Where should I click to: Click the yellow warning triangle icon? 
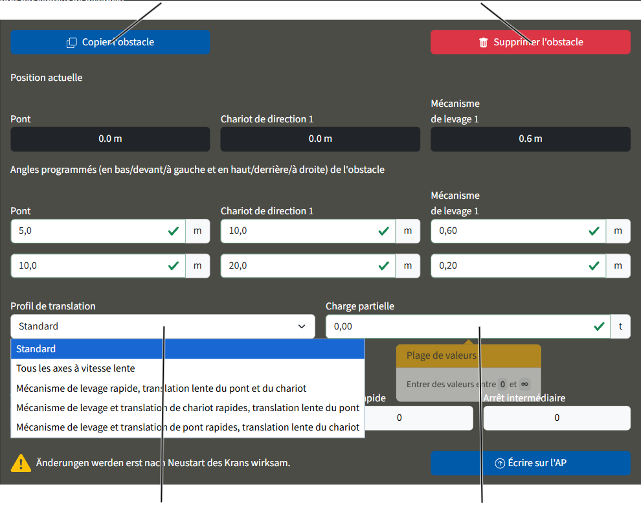(x=21, y=464)
